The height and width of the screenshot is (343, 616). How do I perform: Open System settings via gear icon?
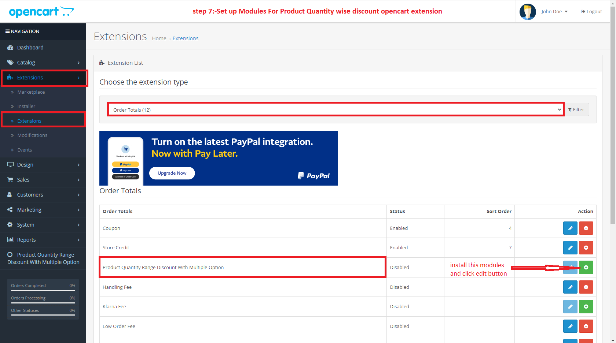10,224
